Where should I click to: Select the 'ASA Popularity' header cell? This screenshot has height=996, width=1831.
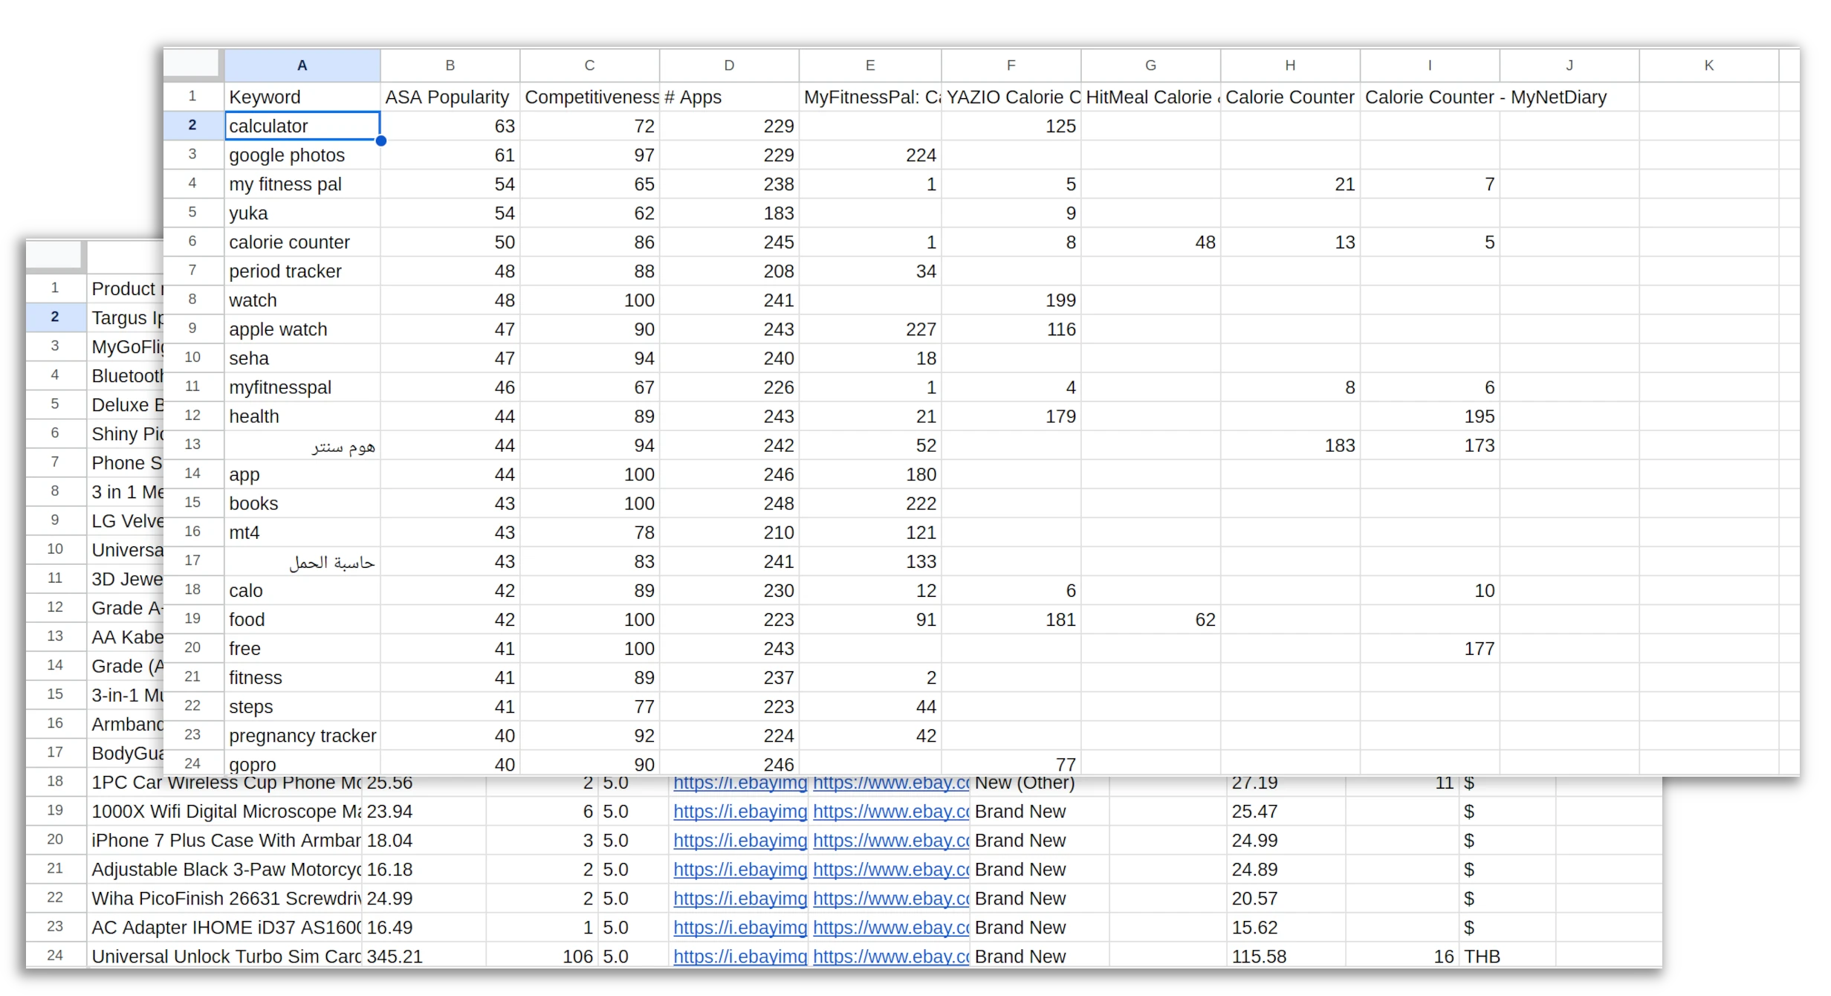(x=449, y=97)
